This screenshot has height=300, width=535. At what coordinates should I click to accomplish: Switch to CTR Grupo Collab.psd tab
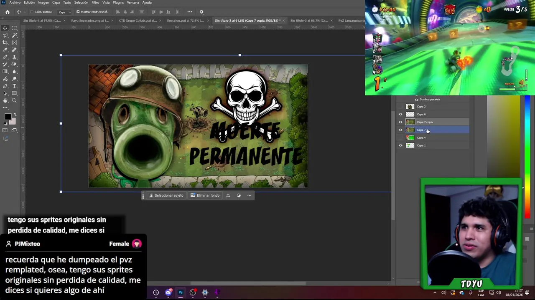click(138, 20)
